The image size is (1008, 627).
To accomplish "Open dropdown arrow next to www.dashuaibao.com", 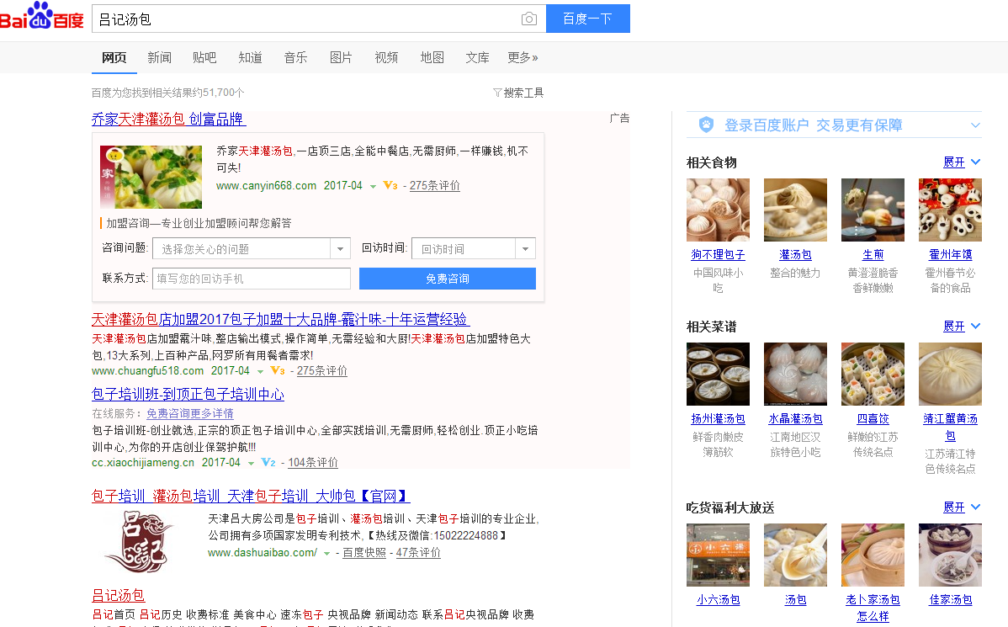I will [x=326, y=554].
